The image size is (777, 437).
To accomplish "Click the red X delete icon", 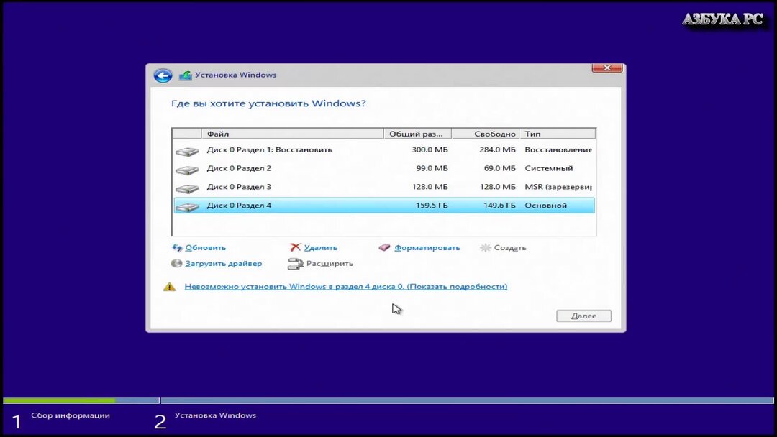I will [x=296, y=247].
